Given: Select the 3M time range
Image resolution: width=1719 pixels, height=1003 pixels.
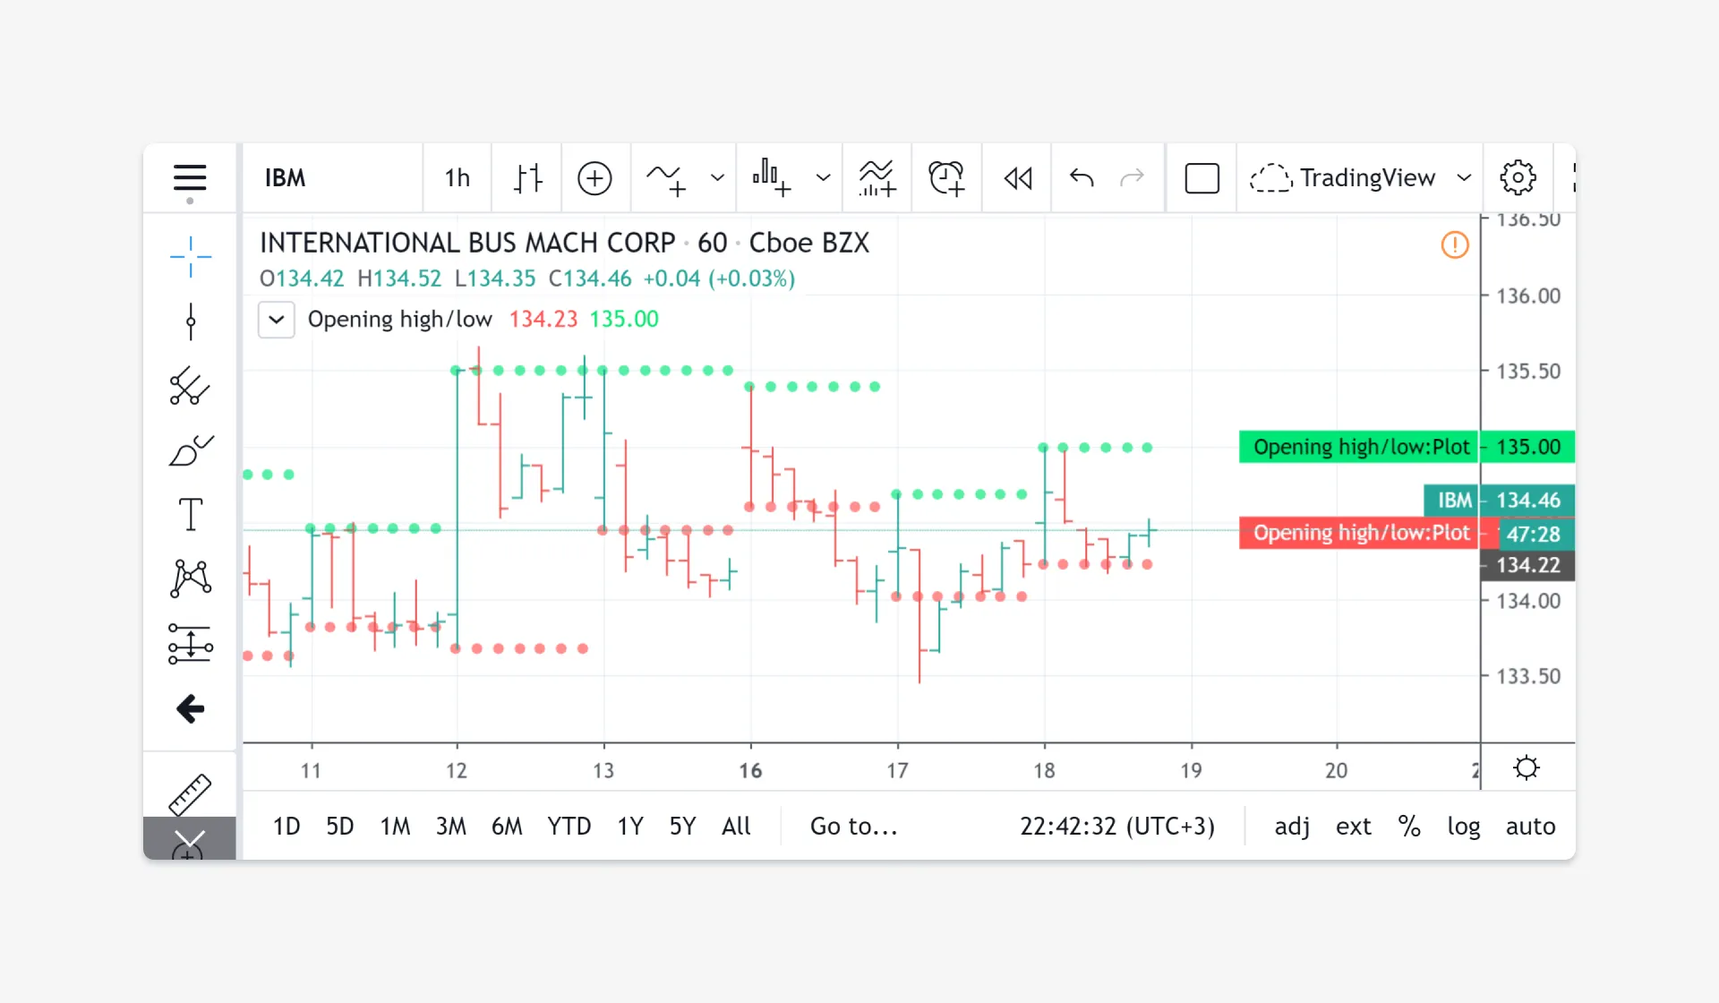Looking at the screenshot, I should pos(451,826).
